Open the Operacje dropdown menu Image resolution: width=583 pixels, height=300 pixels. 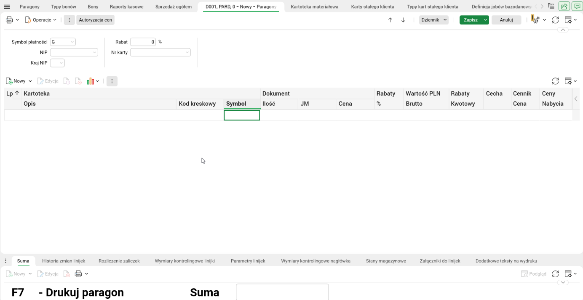pyautogui.click(x=40, y=20)
